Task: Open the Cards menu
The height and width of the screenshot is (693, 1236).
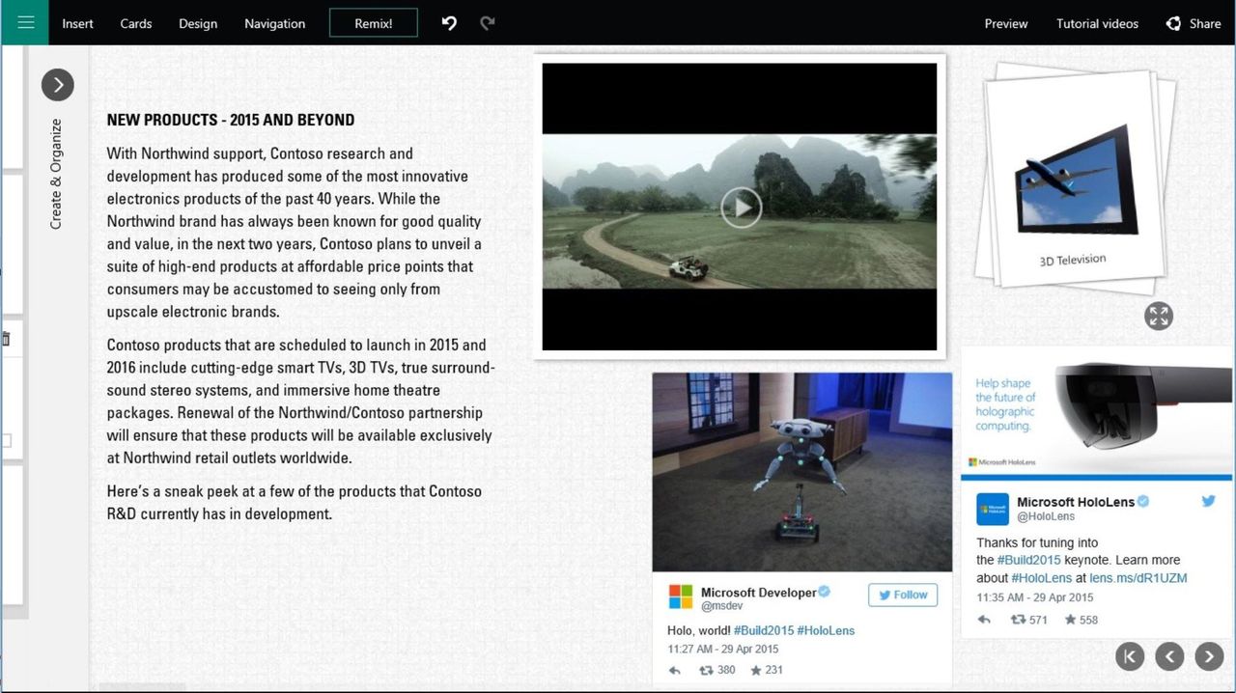Action: click(x=136, y=23)
